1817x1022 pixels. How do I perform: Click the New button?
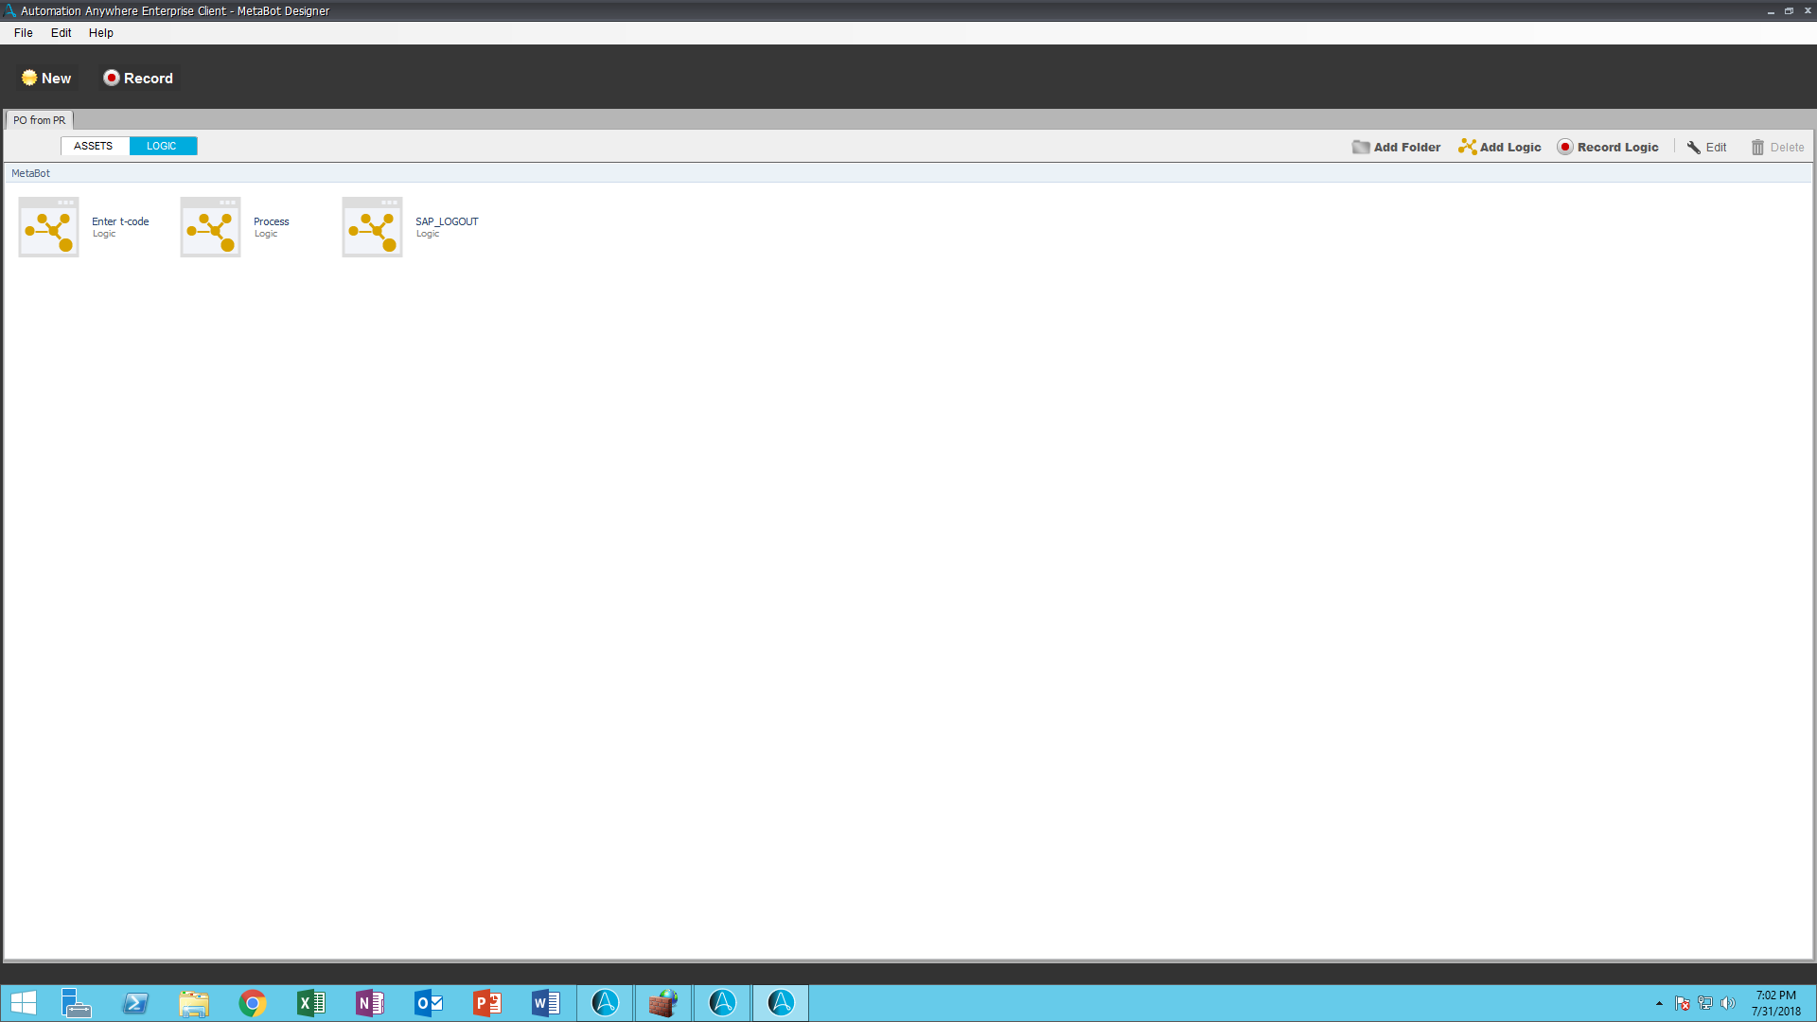click(x=46, y=79)
